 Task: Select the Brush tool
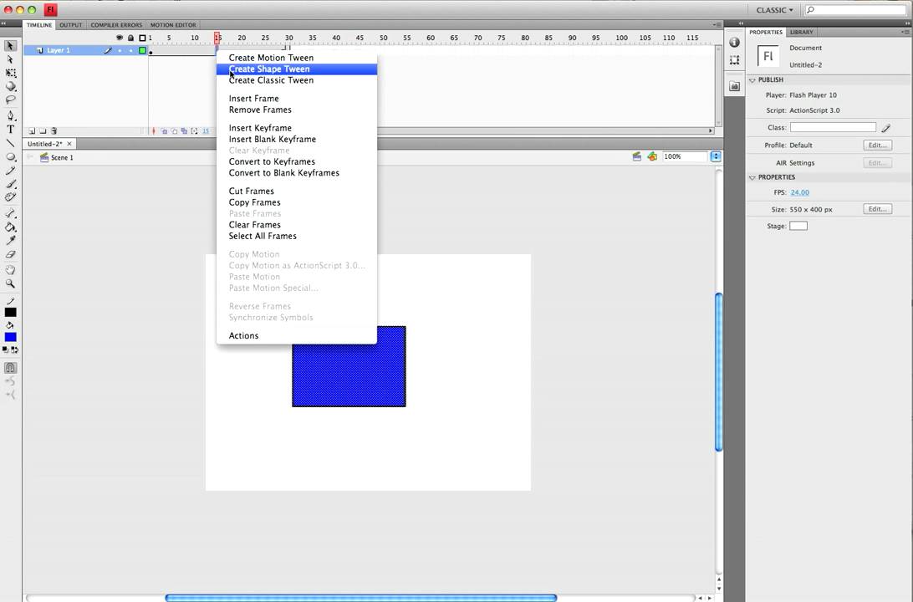tap(11, 184)
